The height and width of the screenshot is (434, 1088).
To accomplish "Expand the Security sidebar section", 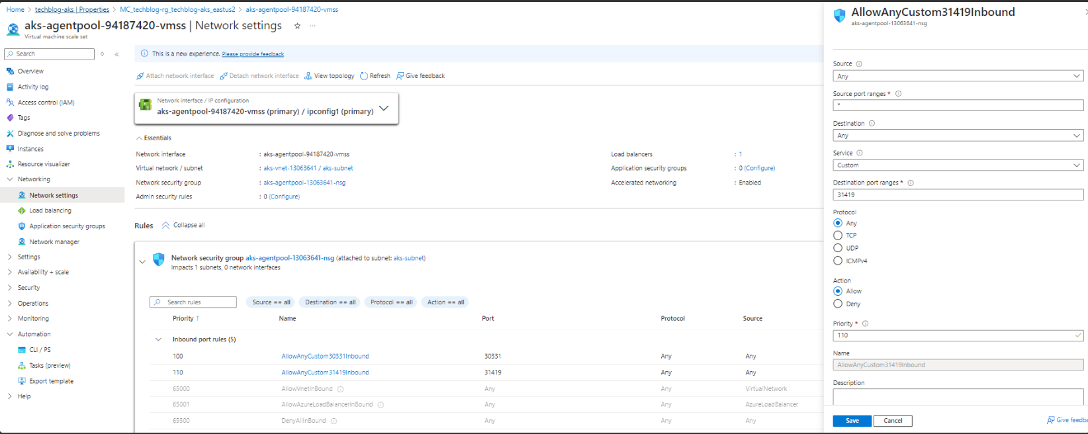I will coord(10,288).
